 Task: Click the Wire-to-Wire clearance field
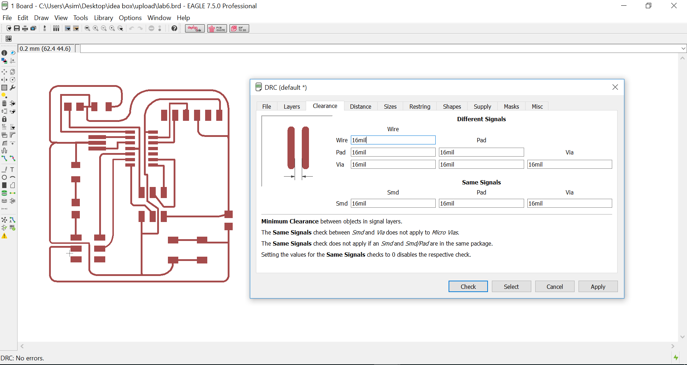393,140
